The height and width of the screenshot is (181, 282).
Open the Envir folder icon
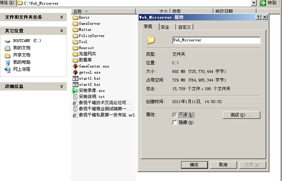point(75,18)
